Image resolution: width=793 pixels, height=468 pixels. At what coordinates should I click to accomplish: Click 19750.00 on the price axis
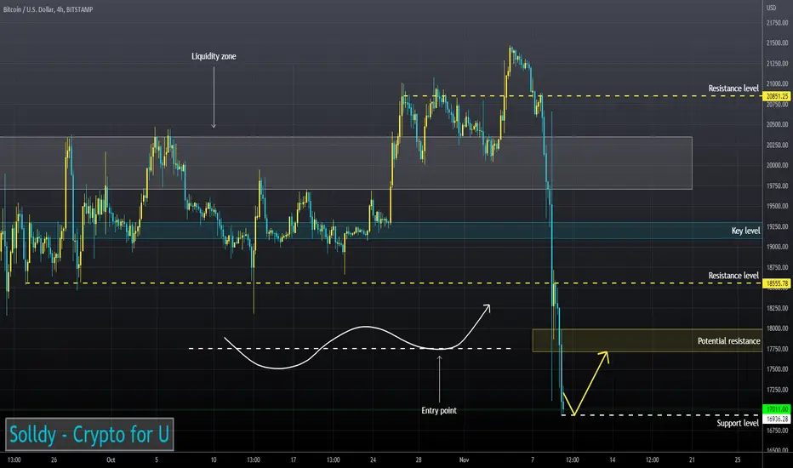coord(778,185)
